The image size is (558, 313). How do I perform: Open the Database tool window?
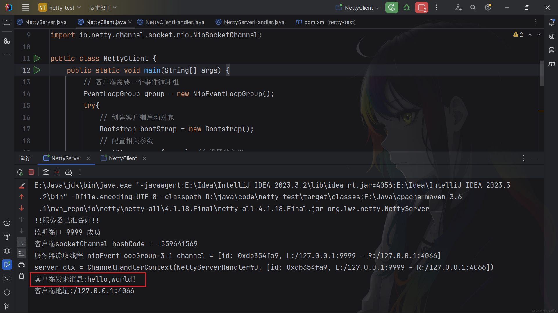[x=551, y=50]
